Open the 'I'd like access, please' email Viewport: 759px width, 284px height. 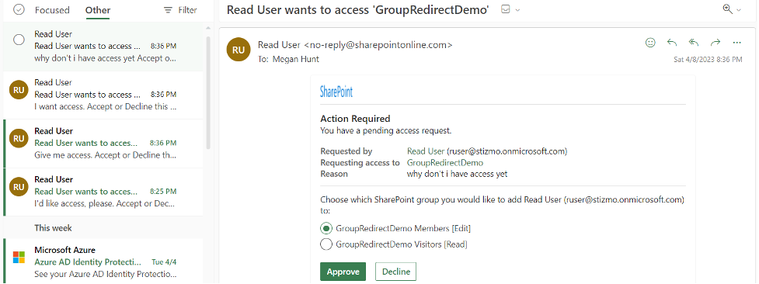(x=103, y=192)
